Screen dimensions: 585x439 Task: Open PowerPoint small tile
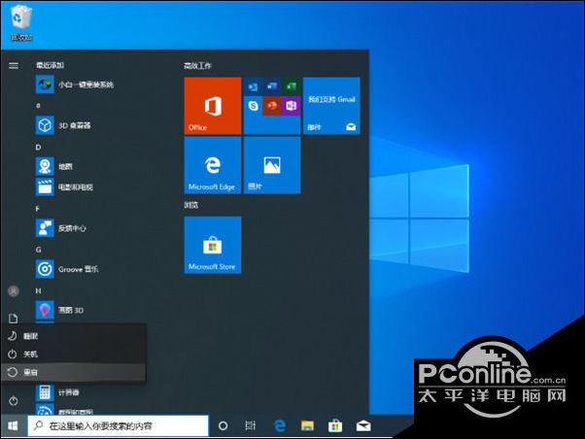coord(272,106)
